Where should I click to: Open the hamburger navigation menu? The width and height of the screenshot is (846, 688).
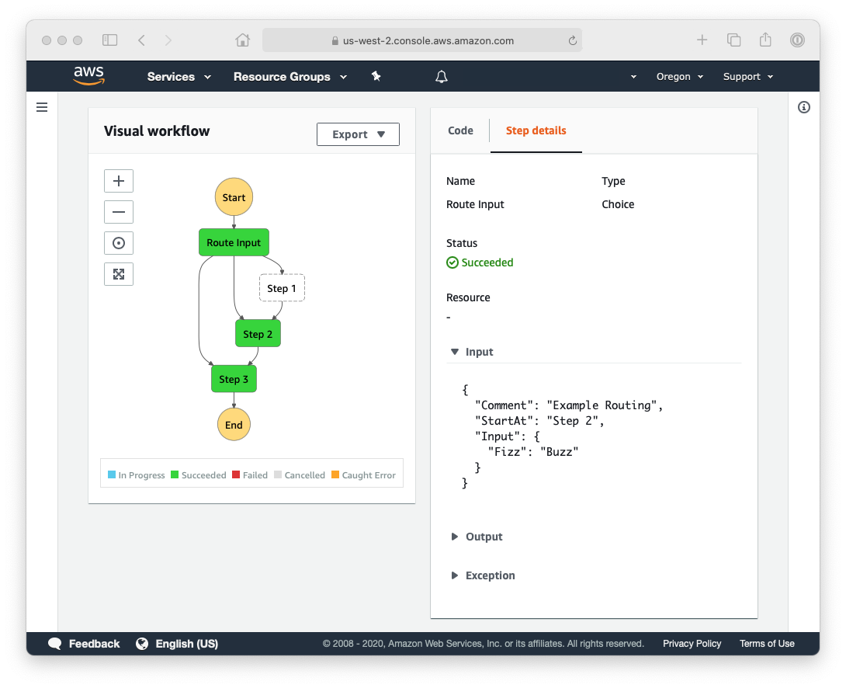[42, 107]
